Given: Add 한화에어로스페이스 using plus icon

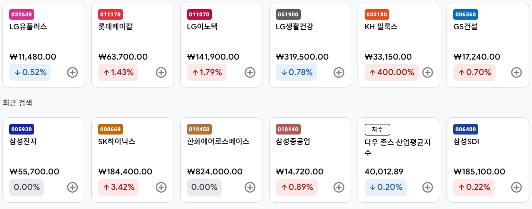Looking at the screenshot, I should coord(250,187).
